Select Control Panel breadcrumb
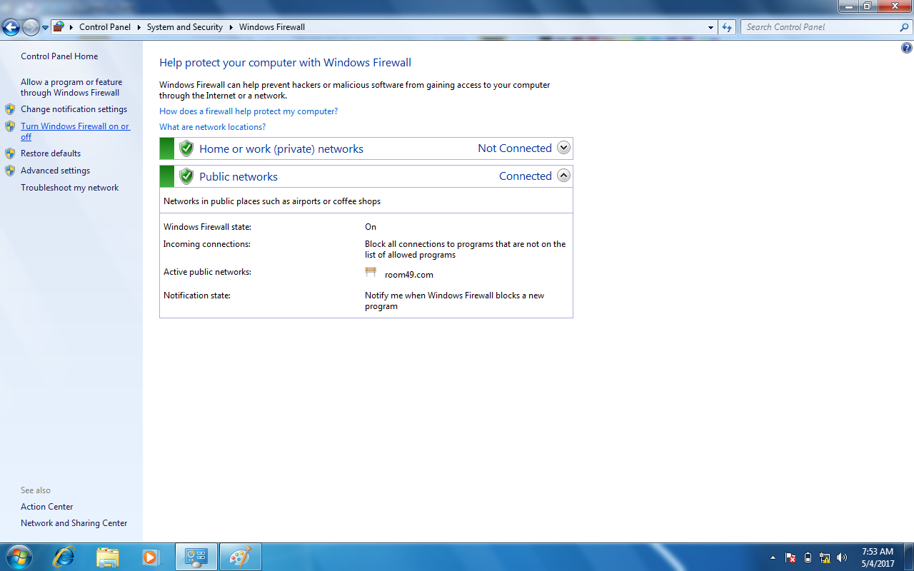Screen dimensions: 914x571 tap(105, 27)
